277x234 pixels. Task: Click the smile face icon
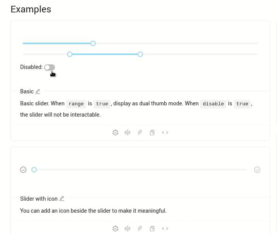point(257,170)
